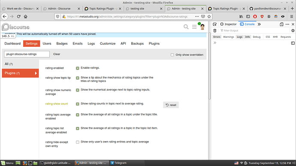Toggle the Errors console filter
This screenshot has height=166, width=296.
click(x=217, y=37)
